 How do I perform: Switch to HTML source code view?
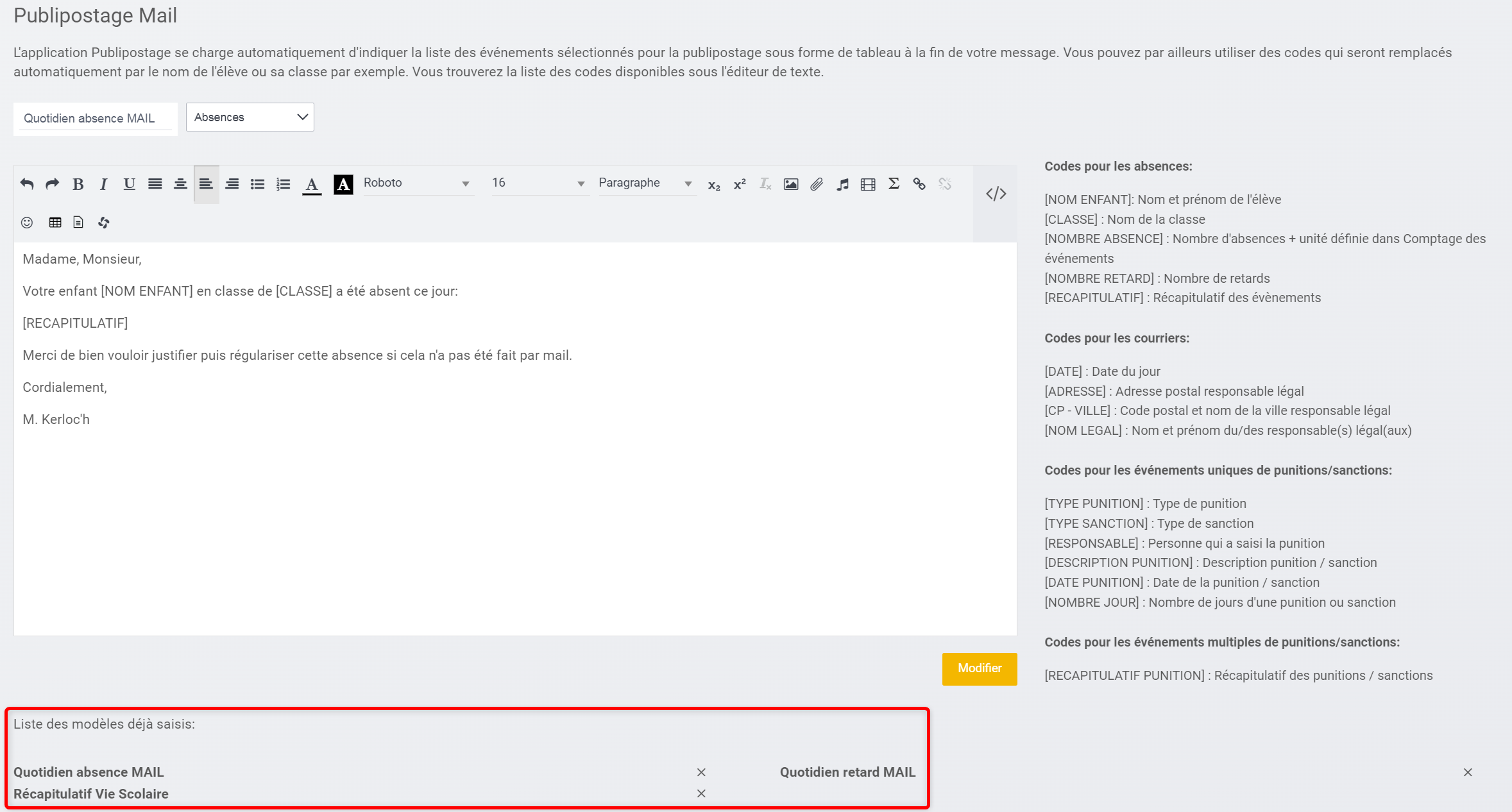pos(996,194)
